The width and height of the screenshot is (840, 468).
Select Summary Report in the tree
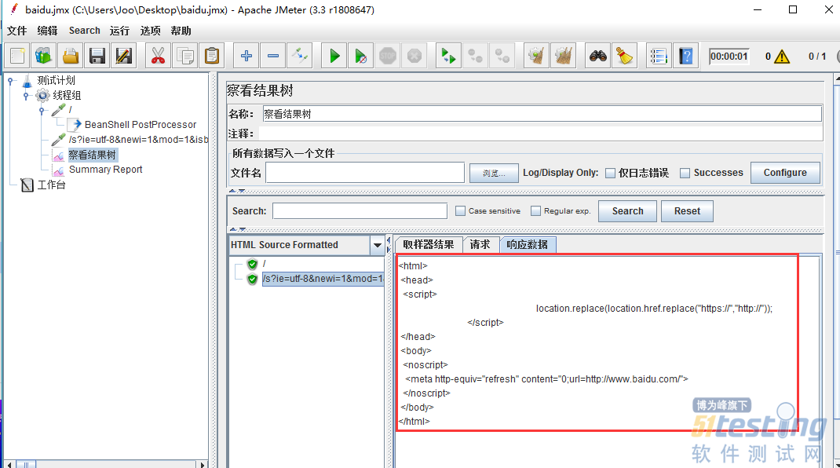point(105,170)
